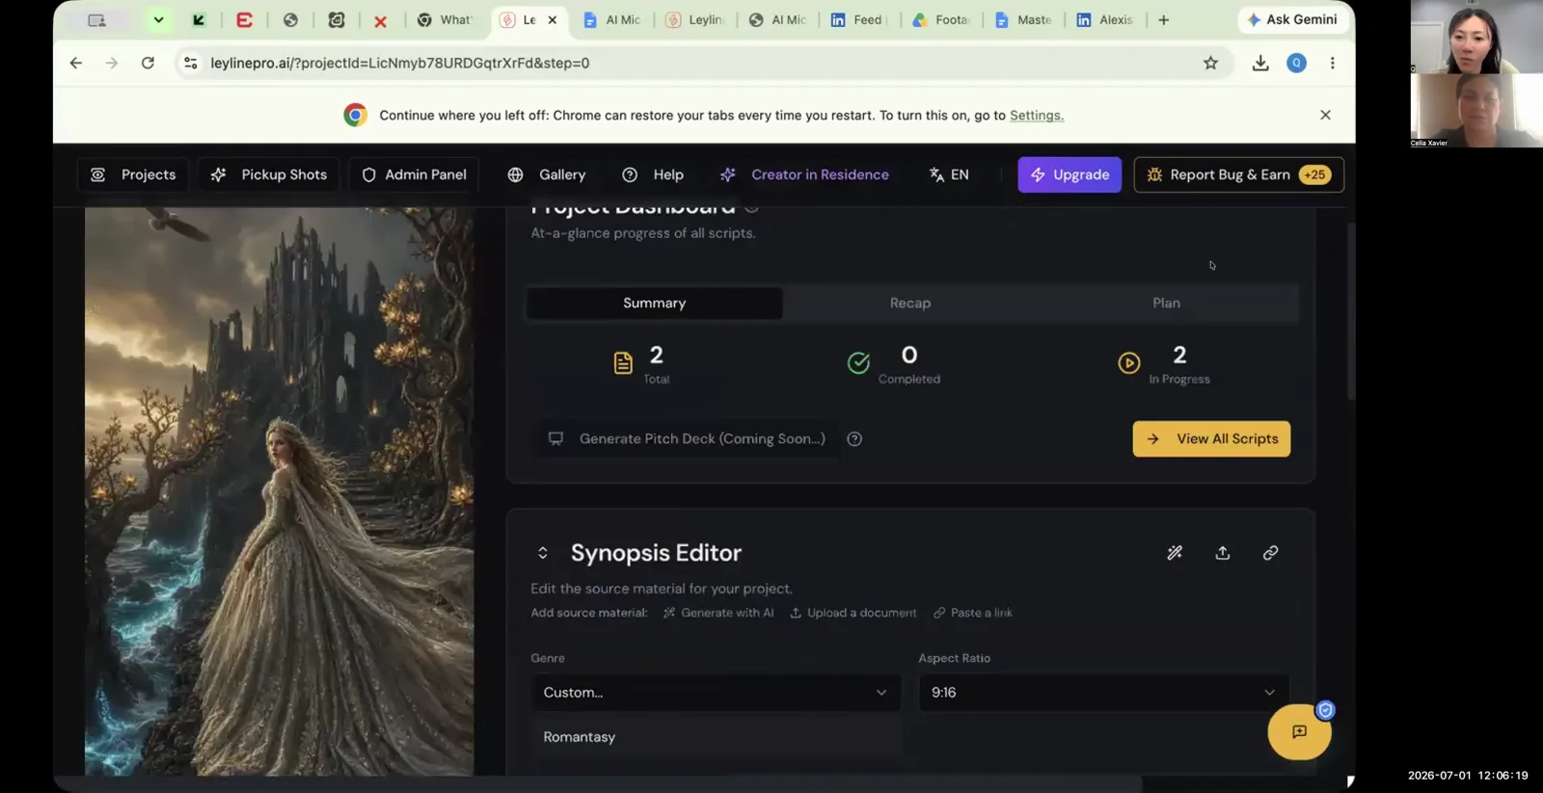Viewport: 1543px width, 793px height.
Task: Open the yellow chat widget button
Action: tap(1299, 732)
